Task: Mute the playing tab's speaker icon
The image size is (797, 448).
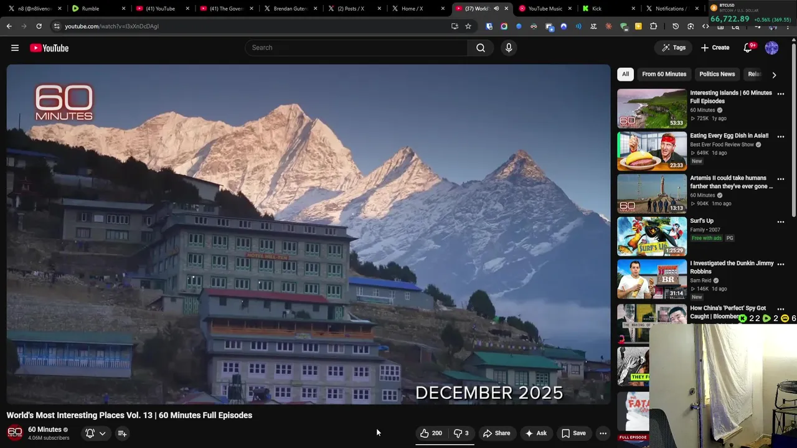Action: pyautogui.click(x=496, y=9)
